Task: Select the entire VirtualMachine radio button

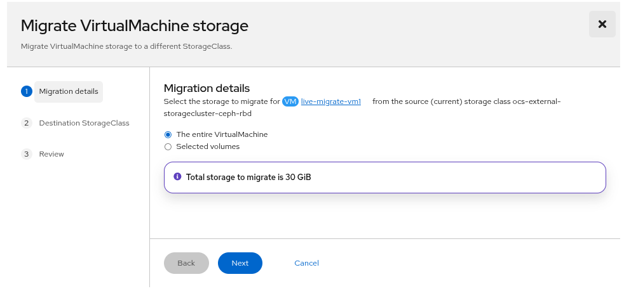Action: [168, 134]
